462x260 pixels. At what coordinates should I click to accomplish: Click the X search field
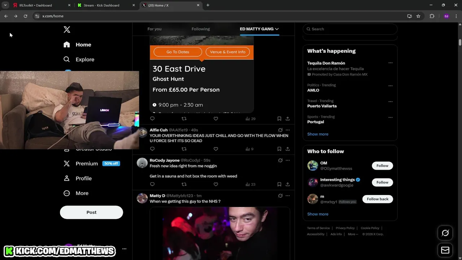(x=350, y=29)
